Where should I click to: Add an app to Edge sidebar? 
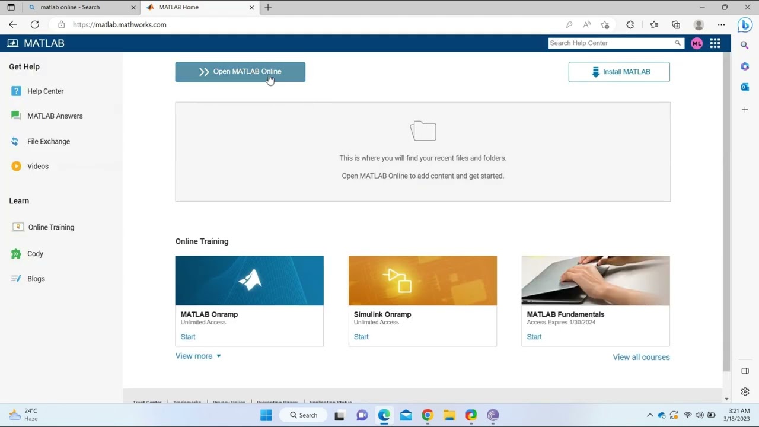pyautogui.click(x=745, y=110)
